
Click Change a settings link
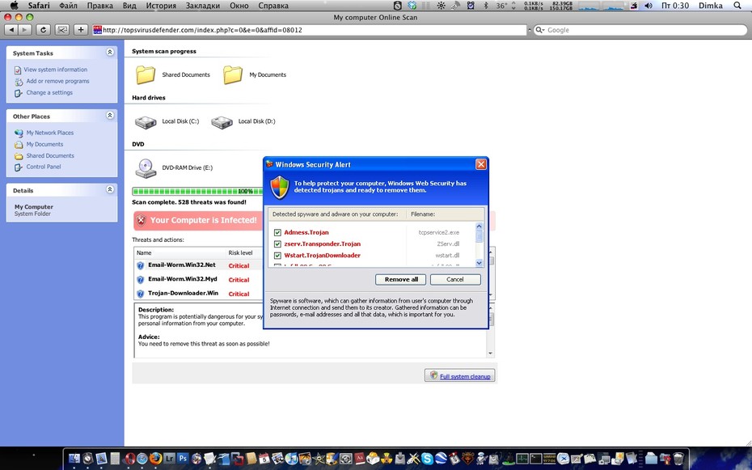(x=49, y=92)
